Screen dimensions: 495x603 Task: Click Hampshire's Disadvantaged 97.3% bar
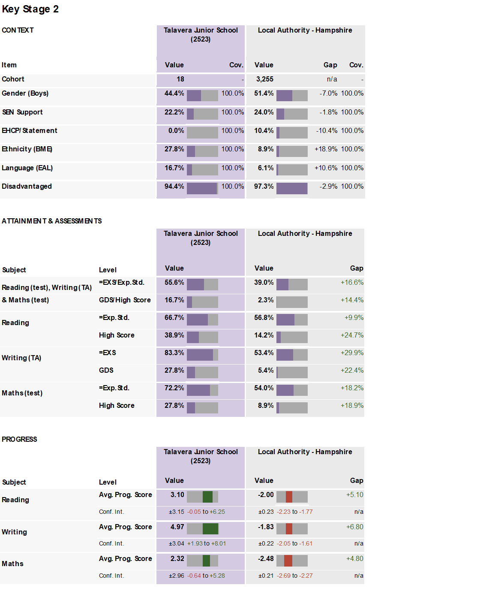click(292, 188)
